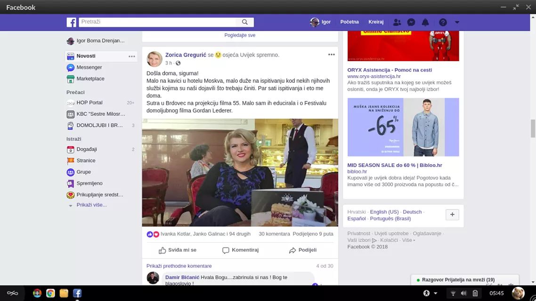Open Prikaži prethodne komentare link
The width and height of the screenshot is (536, 301).
point(179,266)
